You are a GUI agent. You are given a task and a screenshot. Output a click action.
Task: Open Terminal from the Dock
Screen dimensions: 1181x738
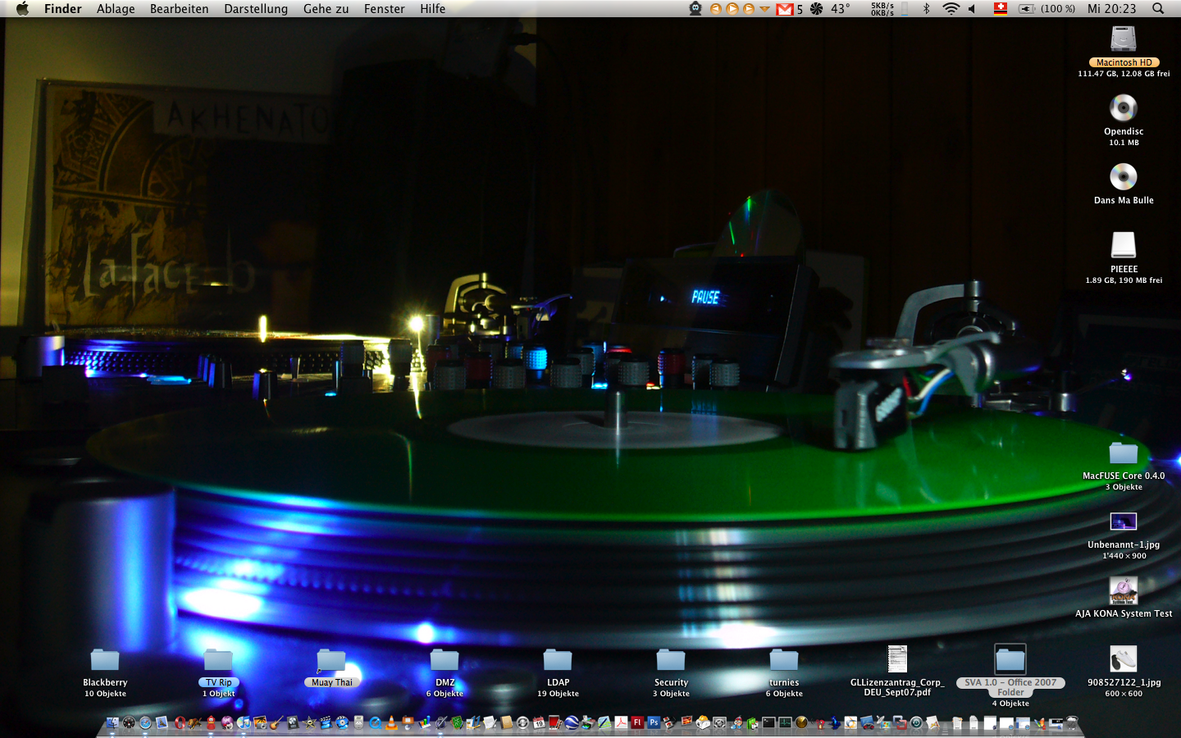(768, 722)
